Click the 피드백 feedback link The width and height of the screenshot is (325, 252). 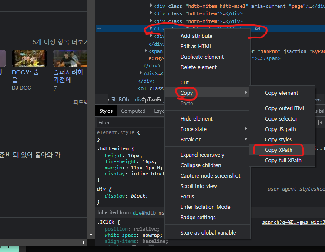(x=80, y=102)
